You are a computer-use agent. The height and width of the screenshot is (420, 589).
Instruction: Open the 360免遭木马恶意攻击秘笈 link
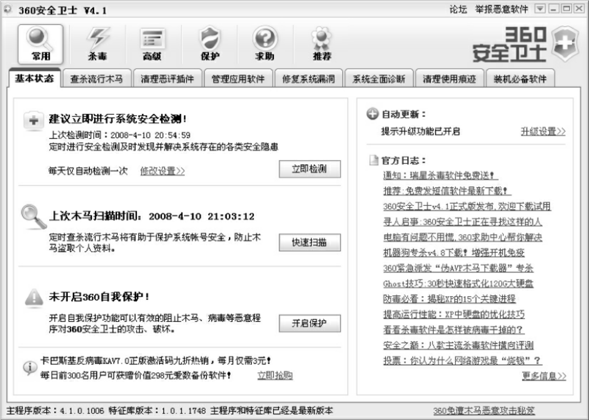[x=484, y=411]
